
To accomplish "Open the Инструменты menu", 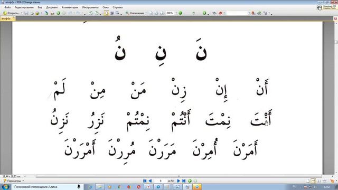I will pyautogui.click(x=90, y=7).
